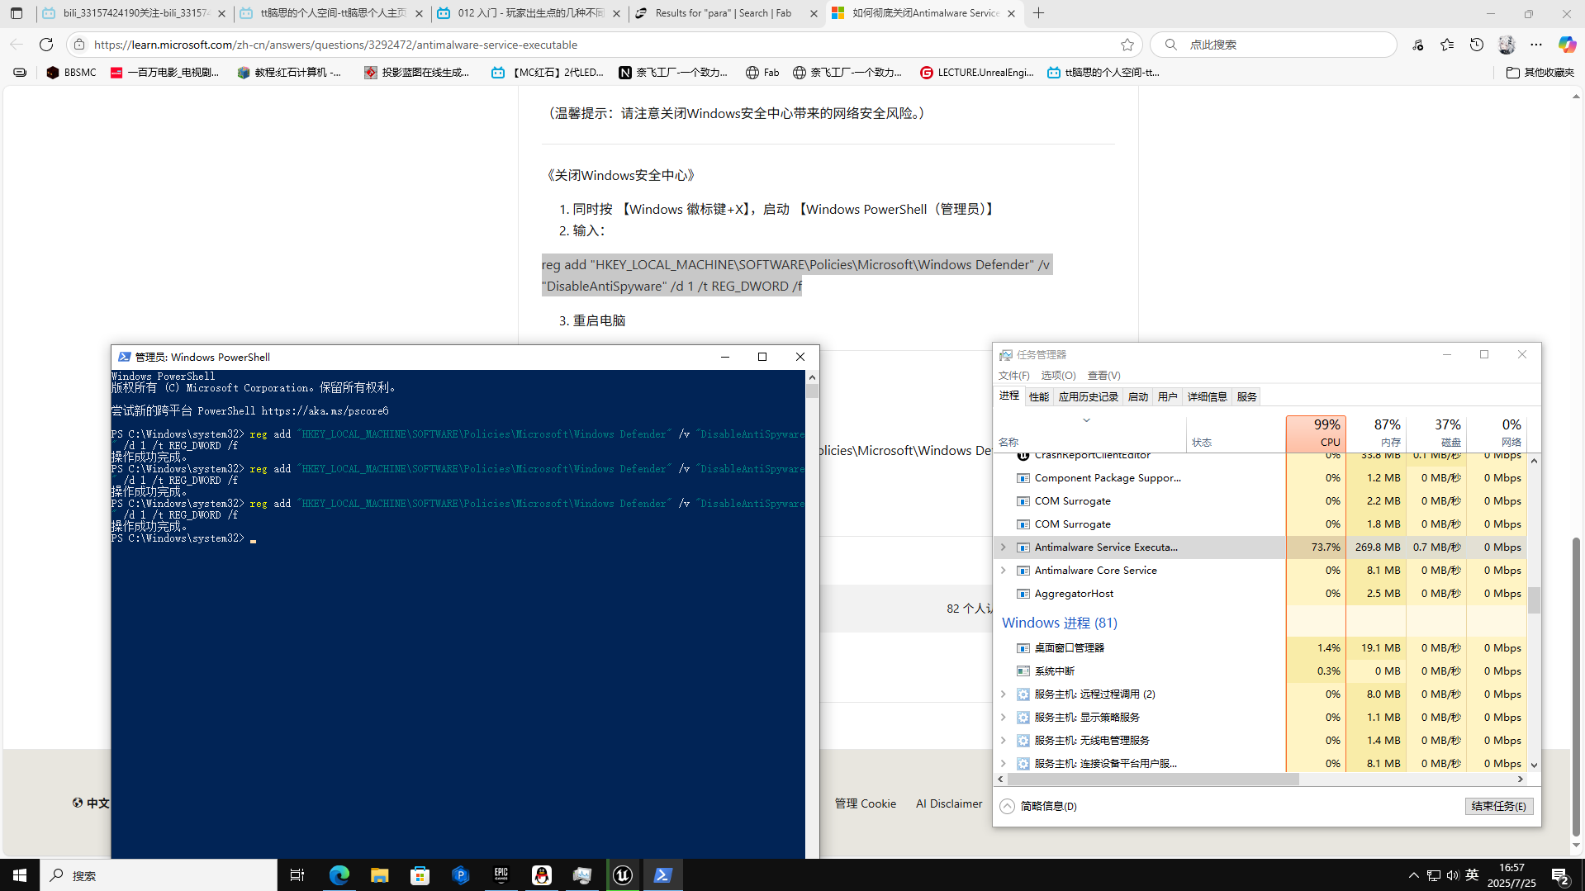This screenshot has width=1585, height=891.
Task: Switch to 详细信息 tab in Task Manager
Action: [1207, 397]
